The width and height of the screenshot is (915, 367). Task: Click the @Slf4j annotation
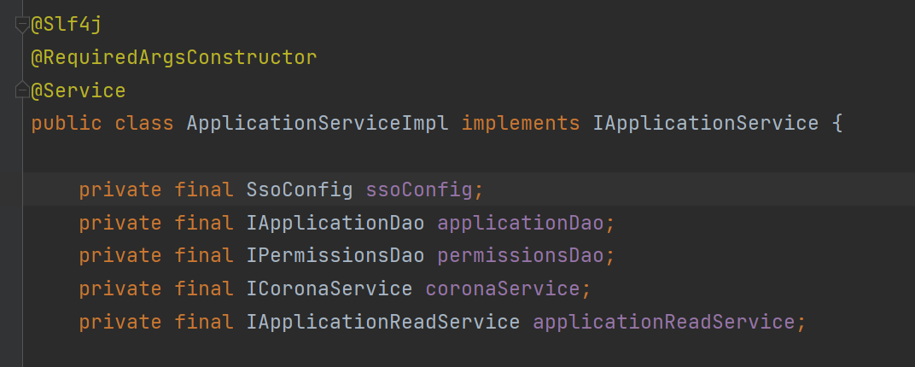pos(67,26)
